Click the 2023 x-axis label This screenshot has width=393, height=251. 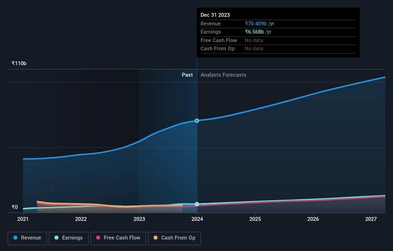point(139,219)
